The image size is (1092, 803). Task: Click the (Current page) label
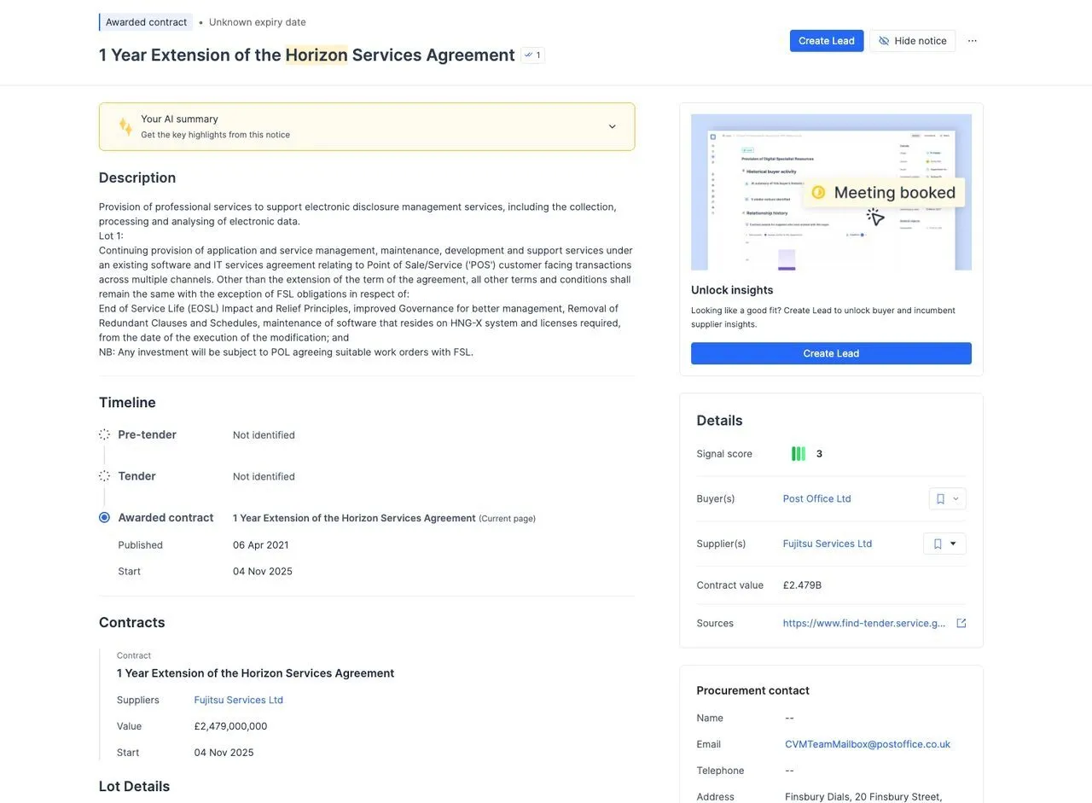point(508,519)
